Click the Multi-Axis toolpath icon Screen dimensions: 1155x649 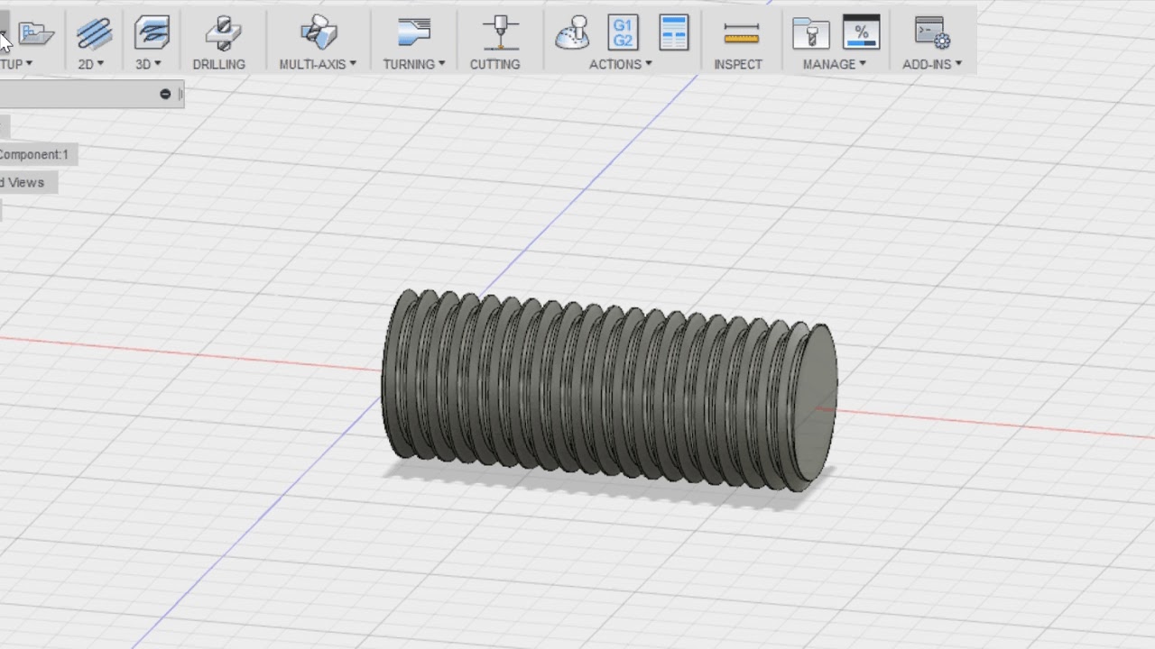coord(319,33)
